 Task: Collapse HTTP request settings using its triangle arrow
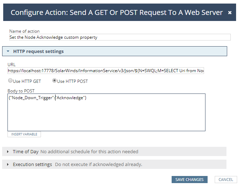coord(8,52)
